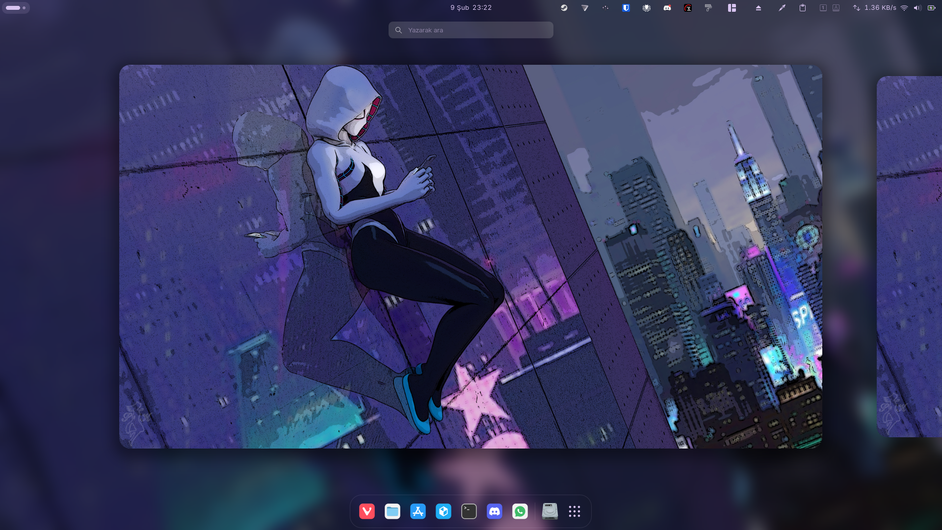Open Wi-Fi status in system menu
Image resolution: width=942 pixels, height=530 pixels.
pyautogui.click(x=904, y=8)
